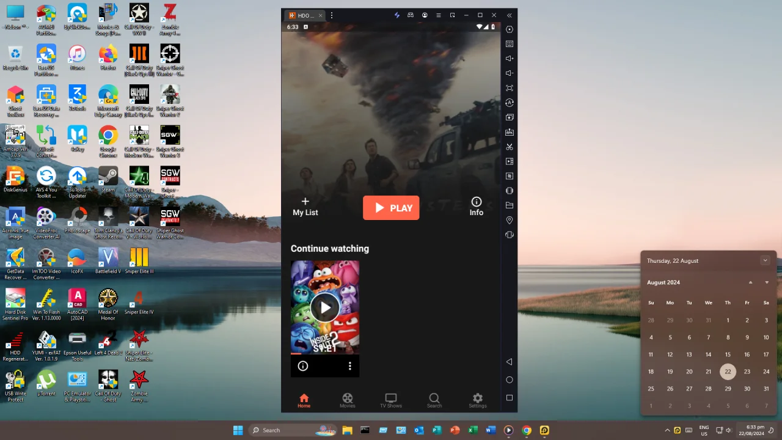782x440 pixels.
Task: Set virtual location with pin icon
Action: pyautogui.click(x=510, y=220)
